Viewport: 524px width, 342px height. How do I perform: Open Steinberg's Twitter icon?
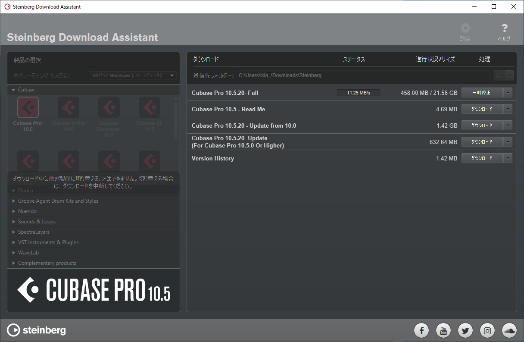[465, 331]
